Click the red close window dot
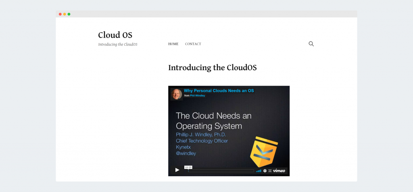Image resolution: width=413 pixels, height=192 pixels. [x=60, y=14]
